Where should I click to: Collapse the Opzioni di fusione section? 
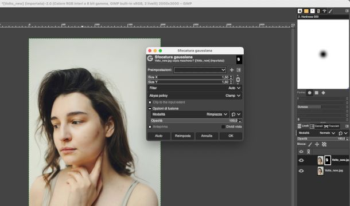(x=150, y=109)
